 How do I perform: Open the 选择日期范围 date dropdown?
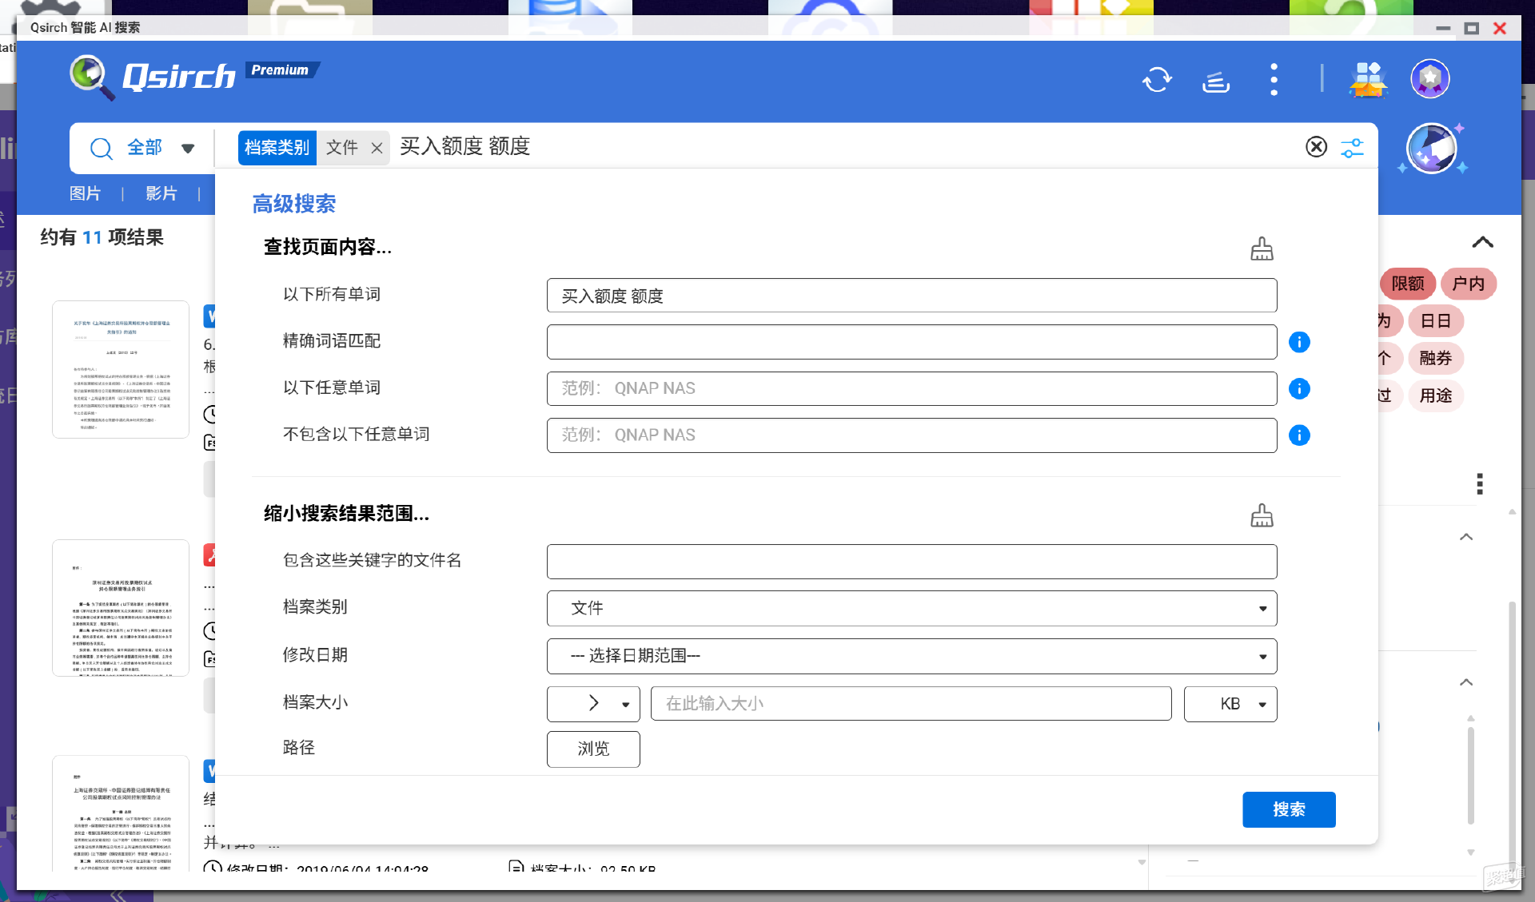[911, 656]
